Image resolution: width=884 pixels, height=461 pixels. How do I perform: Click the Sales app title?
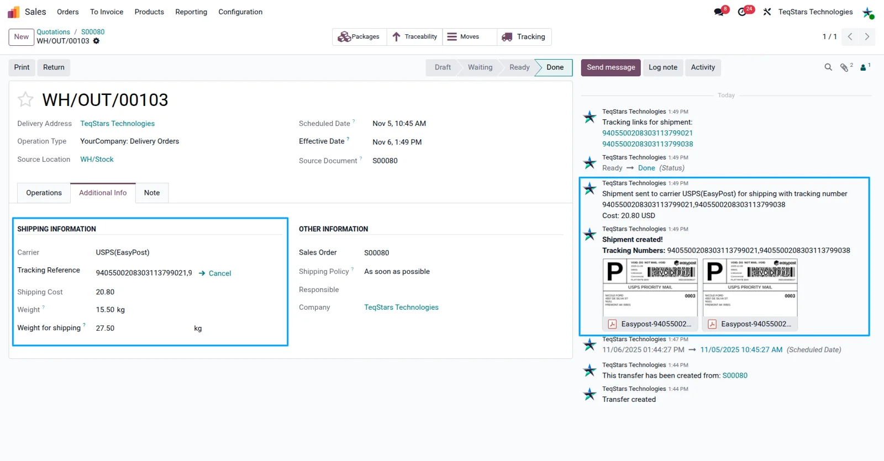click(x=35, y=12)
